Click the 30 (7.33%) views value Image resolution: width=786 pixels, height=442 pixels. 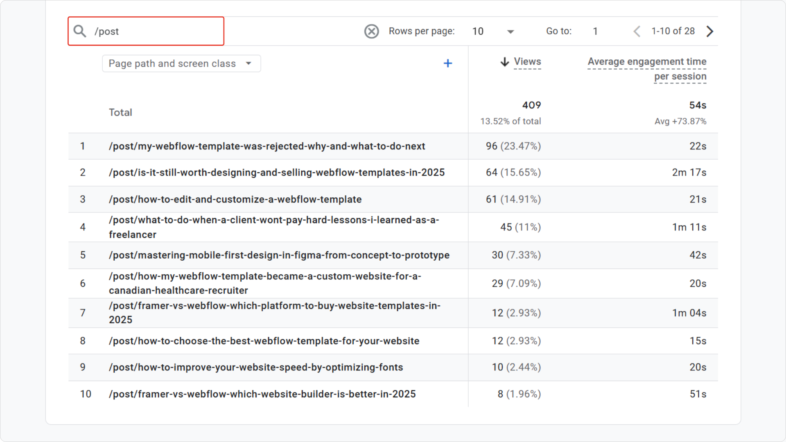tap(516, 255)
